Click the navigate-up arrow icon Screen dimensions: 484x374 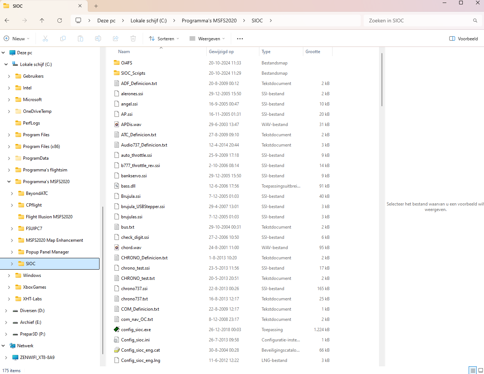[x=42, y=21]
